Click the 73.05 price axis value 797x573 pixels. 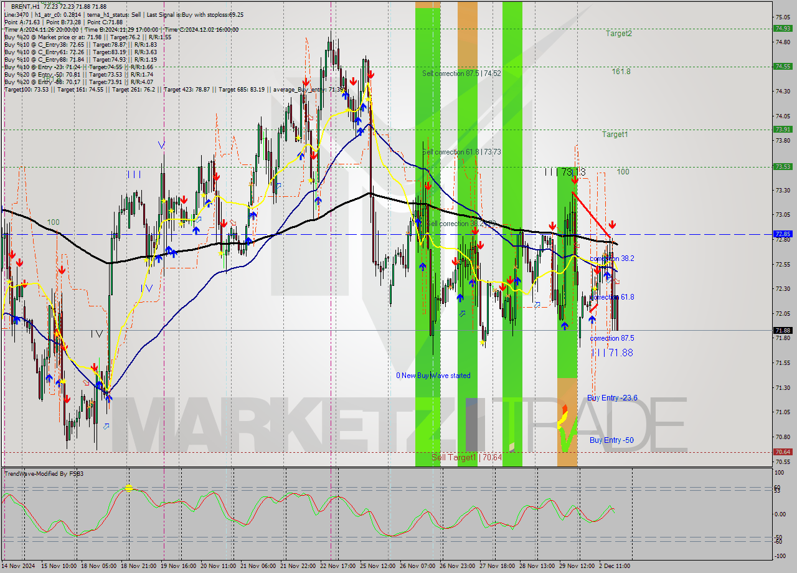(x=783, y=215)
